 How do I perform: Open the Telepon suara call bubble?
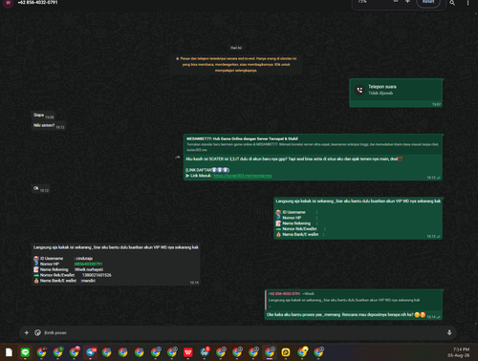point(396,93)
